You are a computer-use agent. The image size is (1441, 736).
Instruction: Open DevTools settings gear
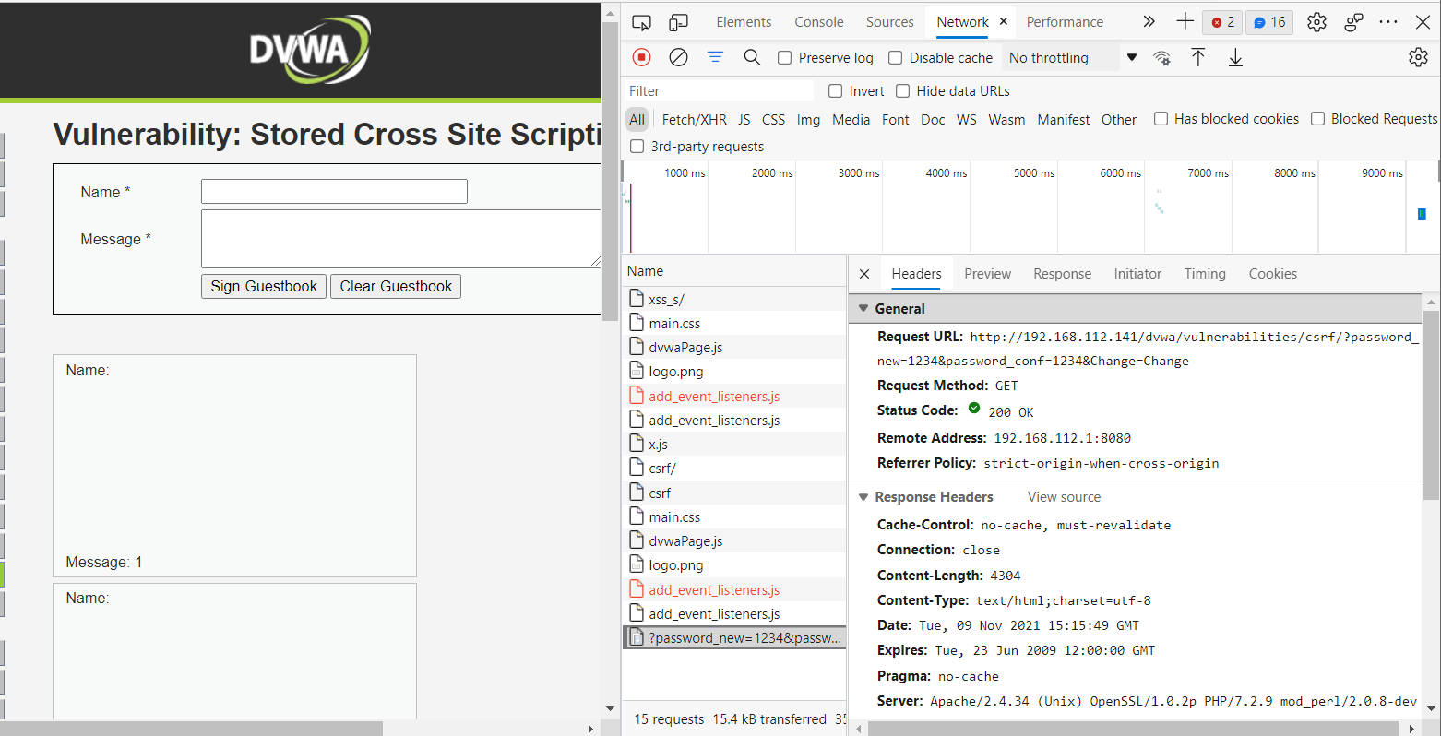coord(1316,22)
